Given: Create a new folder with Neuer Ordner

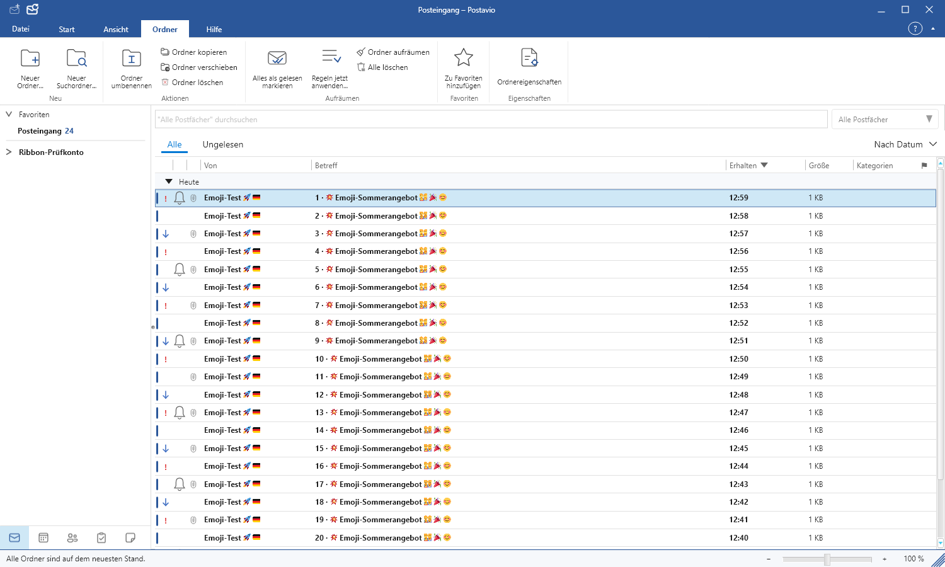Looking at the screenshot, I should [30, 69].
